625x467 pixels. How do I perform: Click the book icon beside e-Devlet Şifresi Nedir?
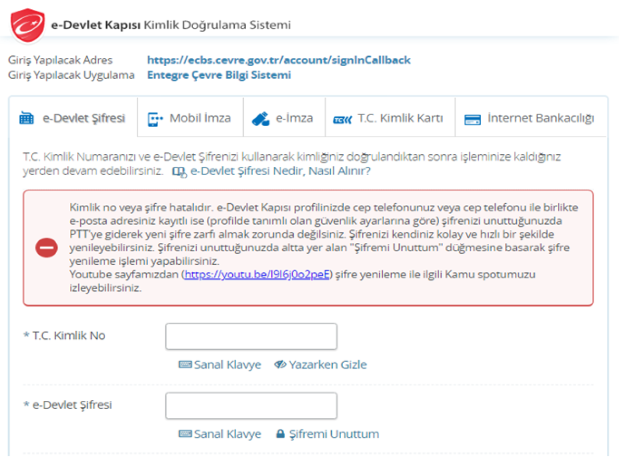point(179,171)
